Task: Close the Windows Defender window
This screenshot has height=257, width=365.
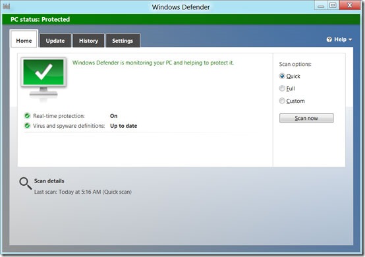Action: 350,5
